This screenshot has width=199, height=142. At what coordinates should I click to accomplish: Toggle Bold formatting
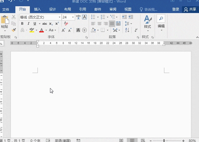pos(22,24)
